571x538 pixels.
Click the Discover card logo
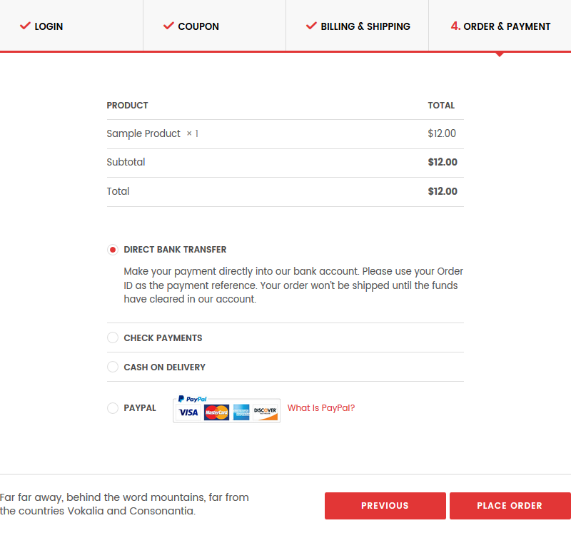(266, 412)
